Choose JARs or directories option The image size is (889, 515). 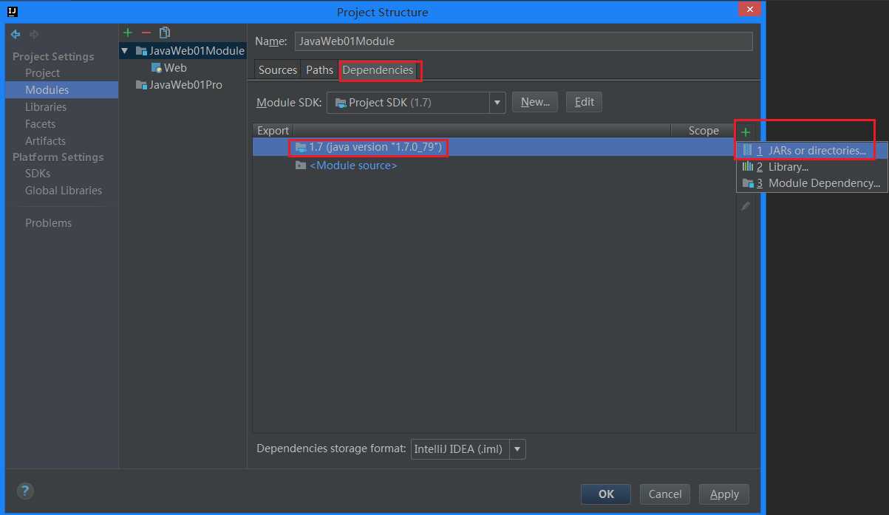pyautogui.click(x=811, y=151)
